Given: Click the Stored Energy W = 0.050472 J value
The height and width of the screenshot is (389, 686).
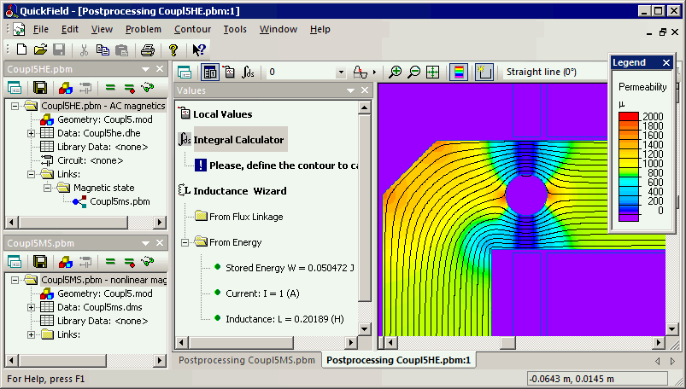Looking at the screenshot, I should (x=290, y=268).
